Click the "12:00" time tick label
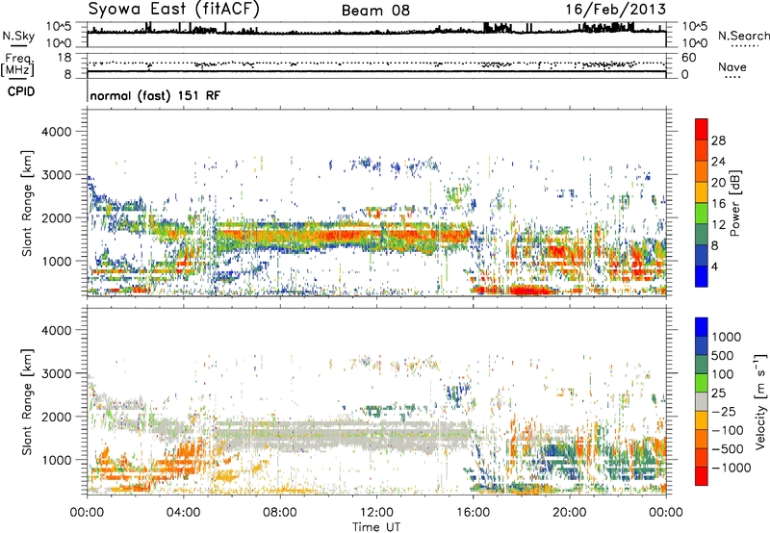The image size is (770, 533). [376, 513]
